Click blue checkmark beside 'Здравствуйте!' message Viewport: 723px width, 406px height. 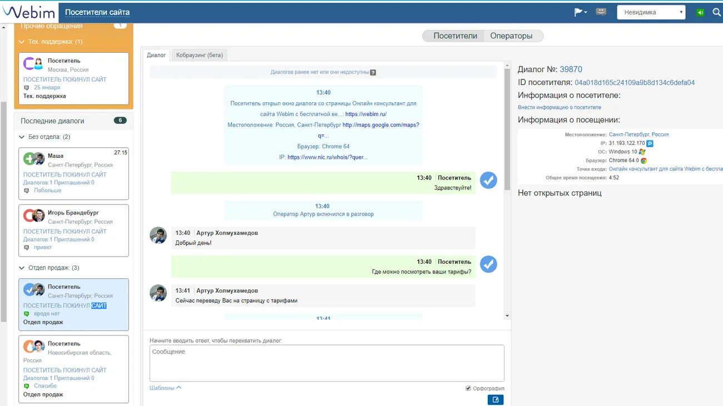[x=488, y=181]
